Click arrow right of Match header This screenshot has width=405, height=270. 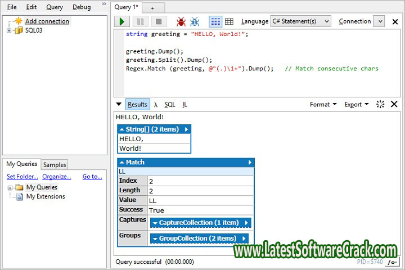pyautogui.click(x=250, y=162)
